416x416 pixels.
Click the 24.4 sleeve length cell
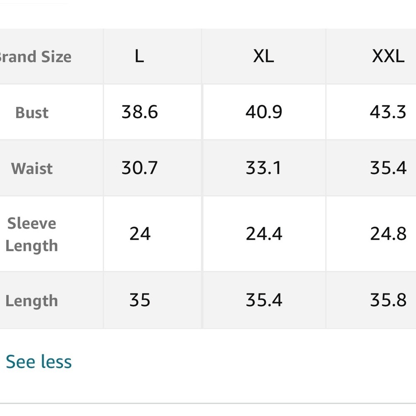264,234
